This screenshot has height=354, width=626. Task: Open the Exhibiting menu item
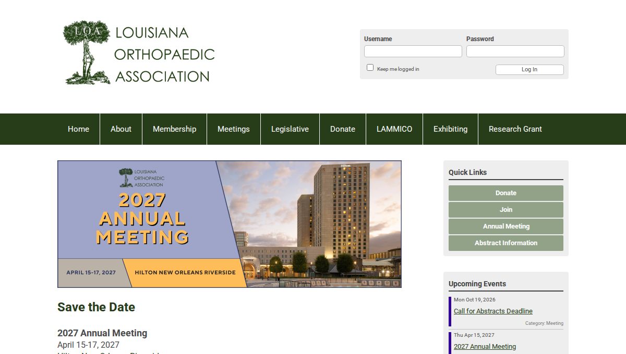click(451, 129)
